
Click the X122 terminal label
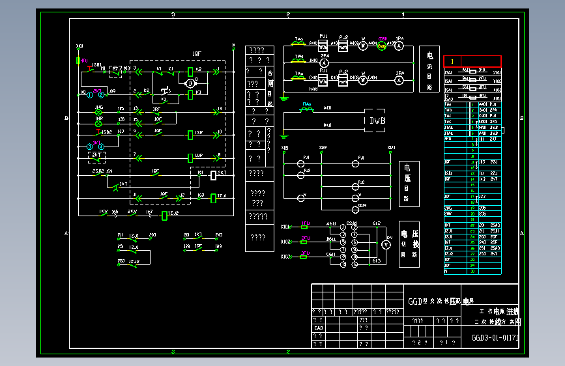tap(323, 148)
